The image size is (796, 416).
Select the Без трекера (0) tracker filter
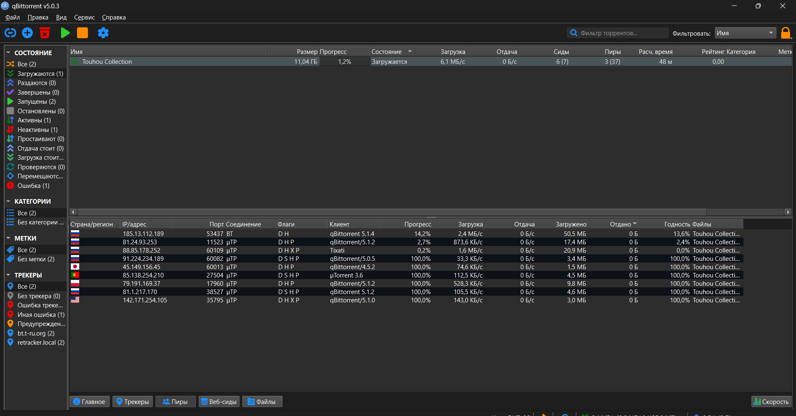click(x=35, y=296)
